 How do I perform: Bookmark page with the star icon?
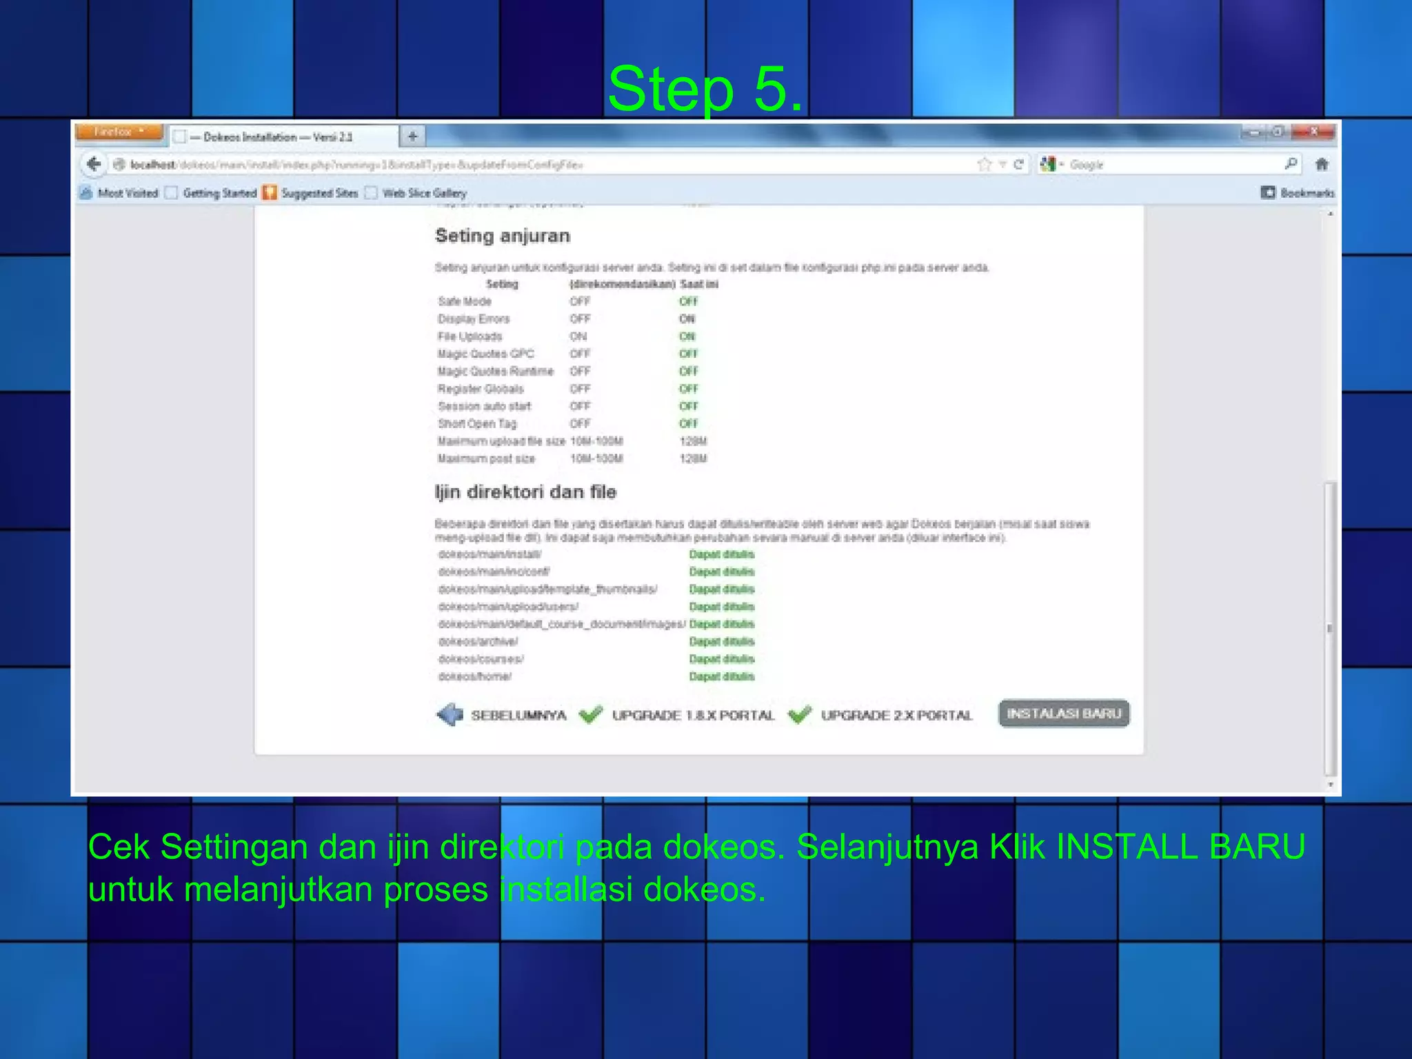point(984,164)
